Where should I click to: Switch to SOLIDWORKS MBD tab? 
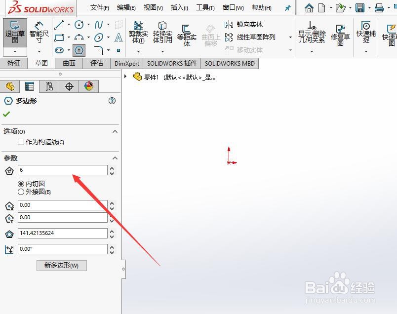click(x=230, y=63)
